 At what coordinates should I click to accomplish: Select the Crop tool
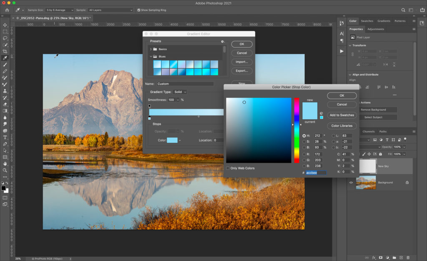pyautogui.click(x=5, y=51)
